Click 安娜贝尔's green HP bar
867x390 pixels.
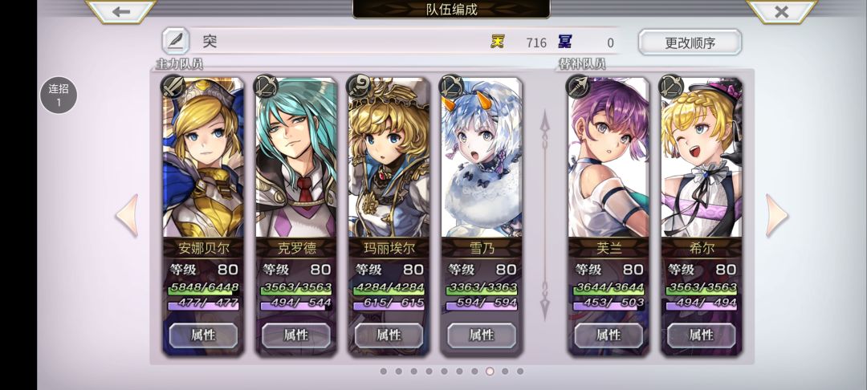click(x=203, y=288)
